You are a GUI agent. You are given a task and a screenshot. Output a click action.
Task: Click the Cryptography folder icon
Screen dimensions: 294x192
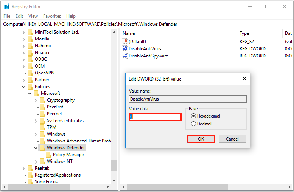pyautogui.click(x=42, y=100)
